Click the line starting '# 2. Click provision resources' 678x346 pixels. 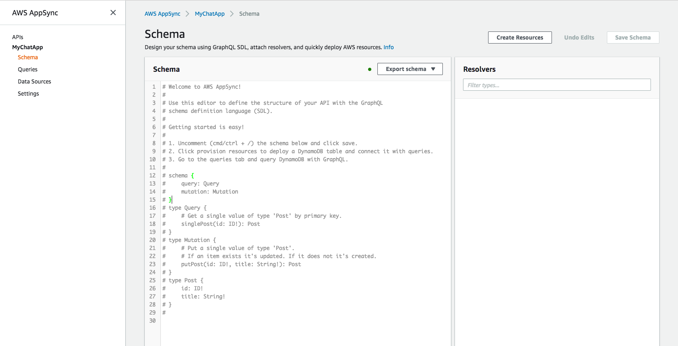(297, 151)
